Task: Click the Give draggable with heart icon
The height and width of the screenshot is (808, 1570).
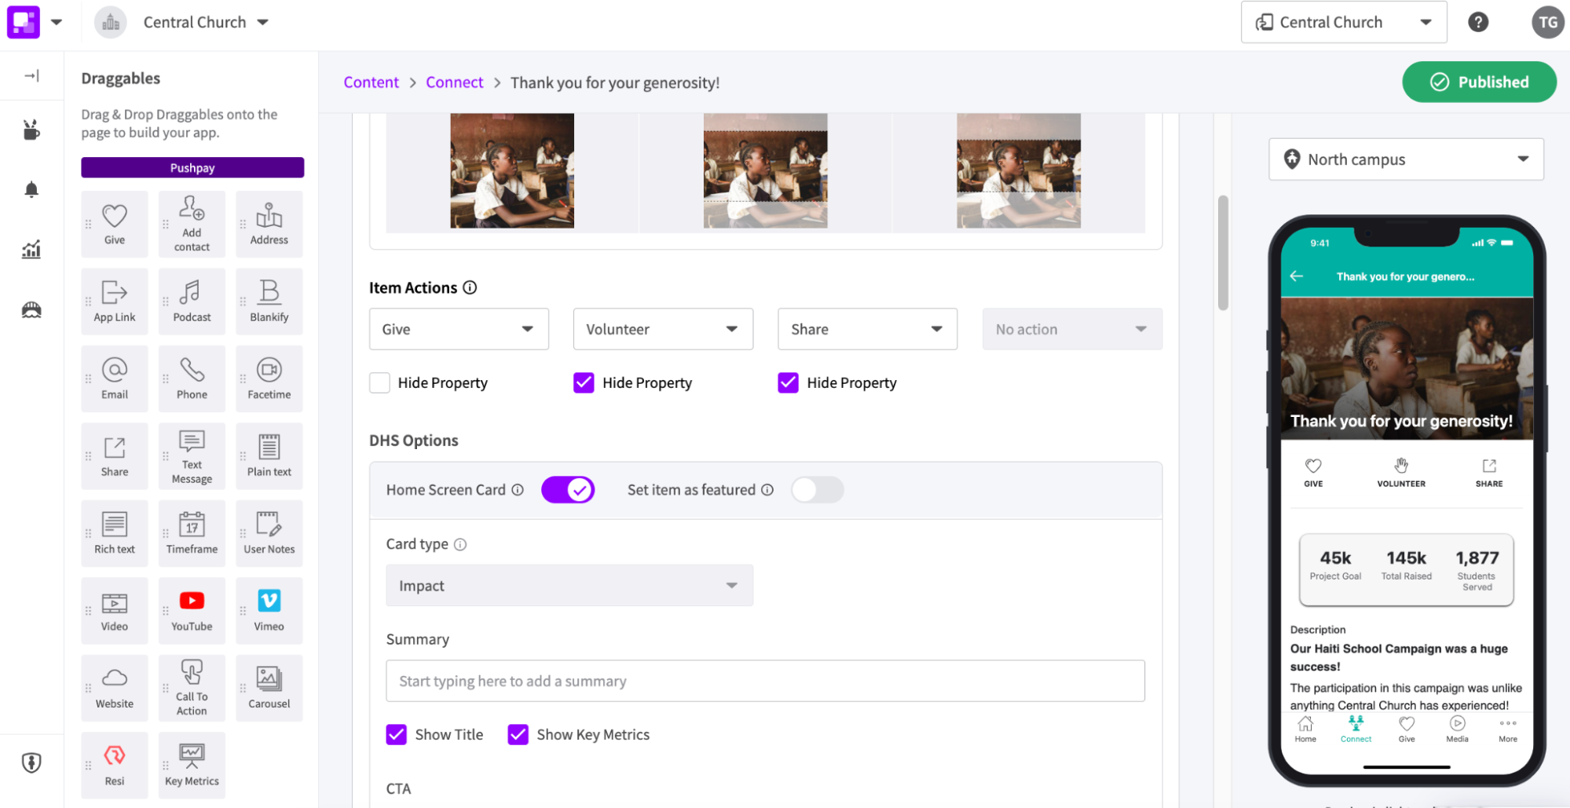Action: pos(114,223)
